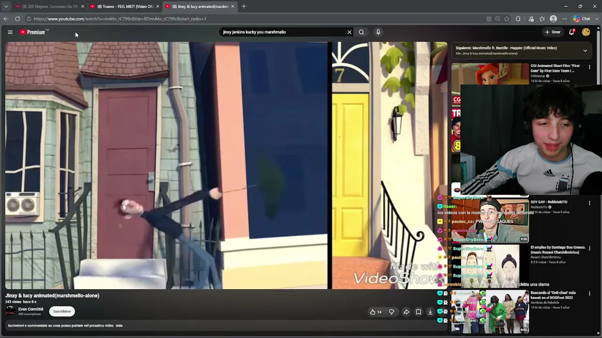Bookmark this page with the star icon
The height and width of the screenshot is (338, 602).
click(x=507, y=19)
